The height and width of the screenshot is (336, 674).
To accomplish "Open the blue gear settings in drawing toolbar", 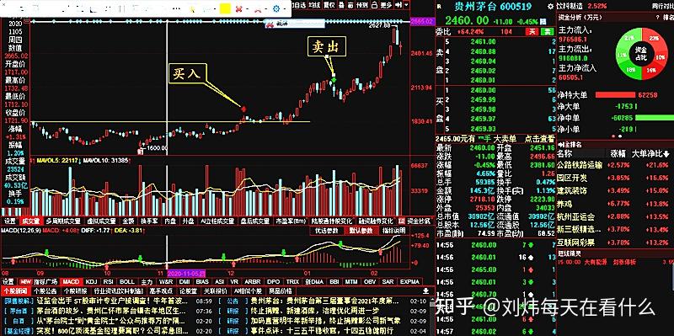I will (x=276, y=8).
